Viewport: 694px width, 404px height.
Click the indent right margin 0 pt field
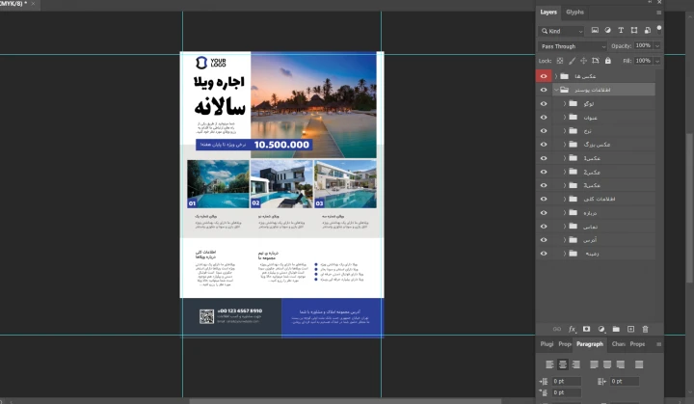[624, 382]
